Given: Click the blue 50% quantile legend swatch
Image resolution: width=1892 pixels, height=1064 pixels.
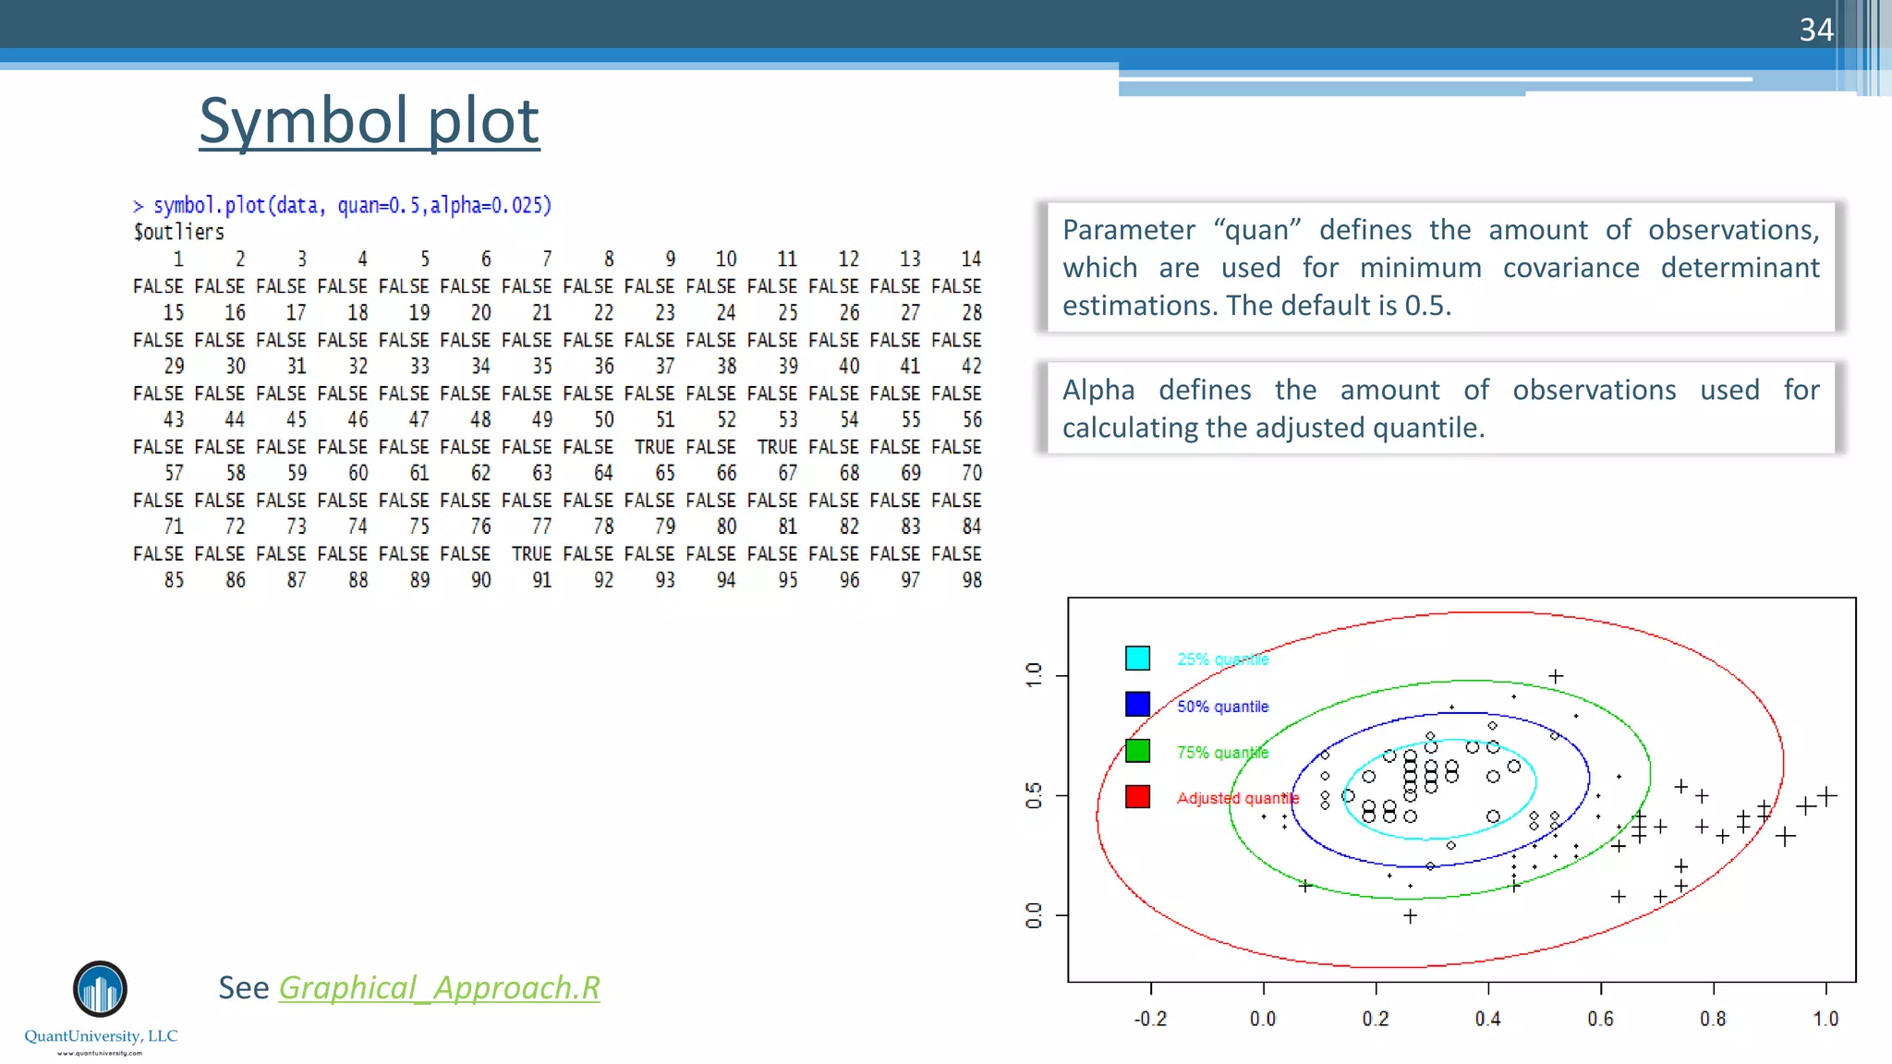Looking at the screenshot, I should (1137, 705).
